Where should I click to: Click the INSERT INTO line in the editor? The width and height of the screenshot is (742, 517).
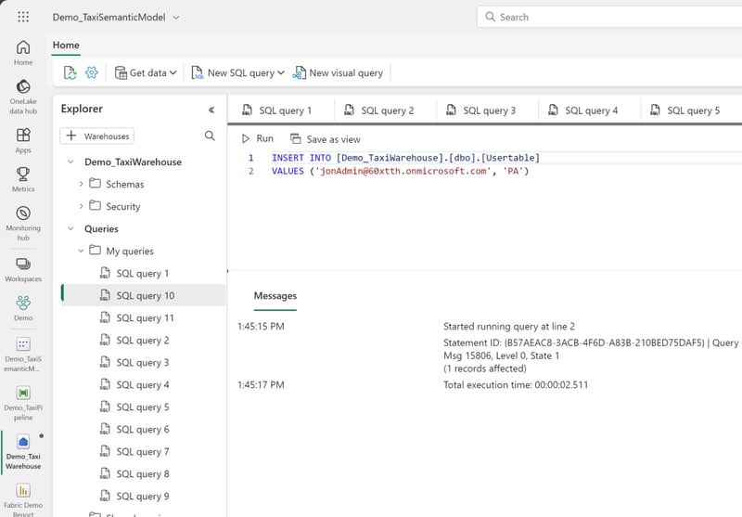[x=405, y=158]
